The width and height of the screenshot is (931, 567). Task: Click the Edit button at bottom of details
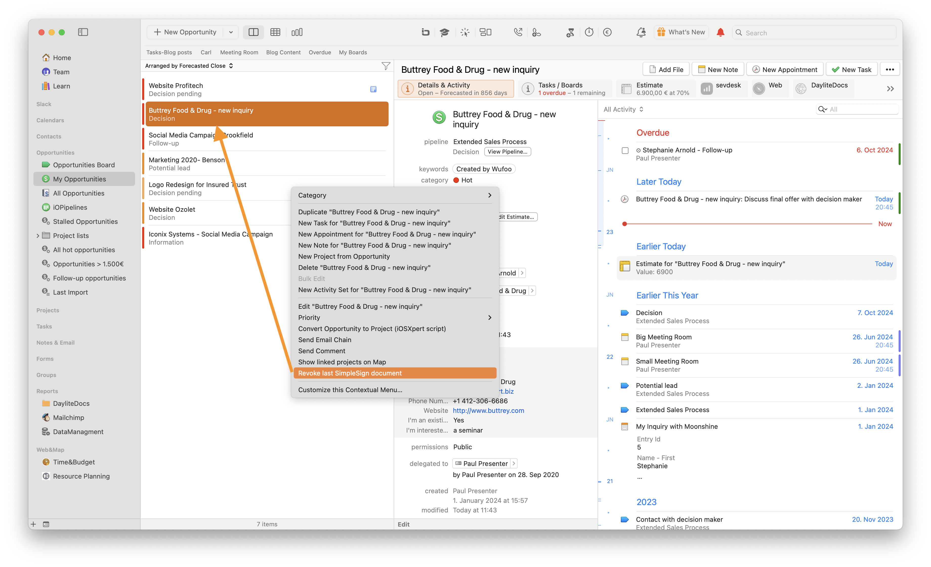(404, 524)
